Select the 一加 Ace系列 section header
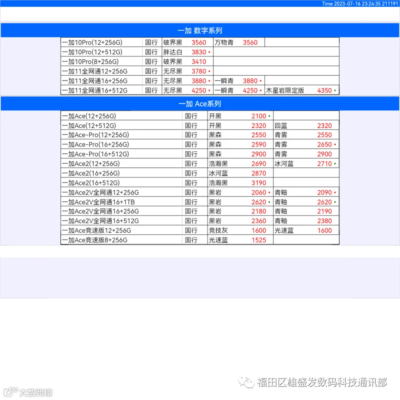 coord(200,104)
